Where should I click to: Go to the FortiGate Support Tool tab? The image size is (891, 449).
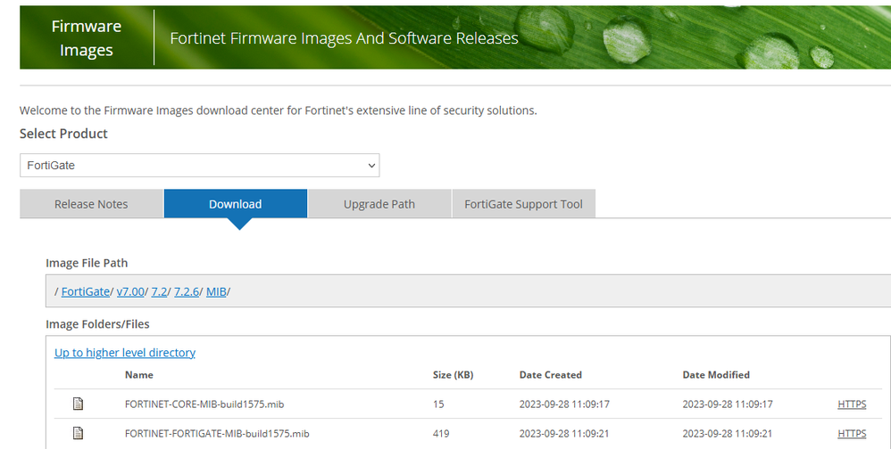(523, 204)
